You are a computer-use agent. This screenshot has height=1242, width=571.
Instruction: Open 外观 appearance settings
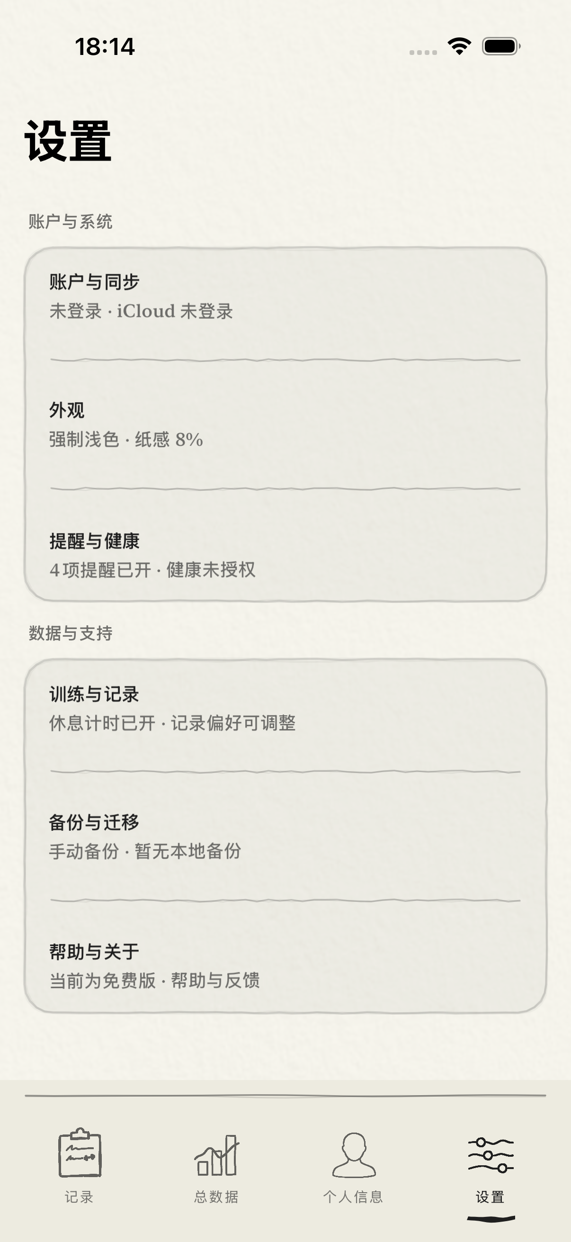[285, 424]
